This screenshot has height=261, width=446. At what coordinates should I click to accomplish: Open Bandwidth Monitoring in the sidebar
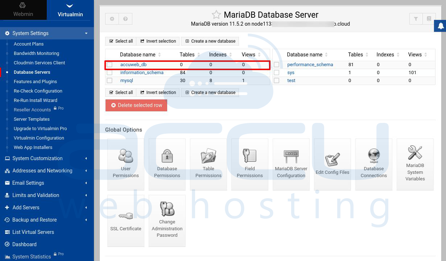(36, 53)
